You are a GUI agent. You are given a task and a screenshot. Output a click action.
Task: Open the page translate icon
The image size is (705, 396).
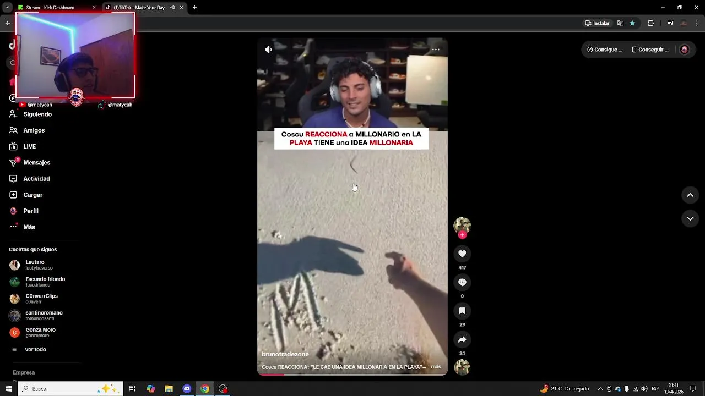click(x=620, y=23)
